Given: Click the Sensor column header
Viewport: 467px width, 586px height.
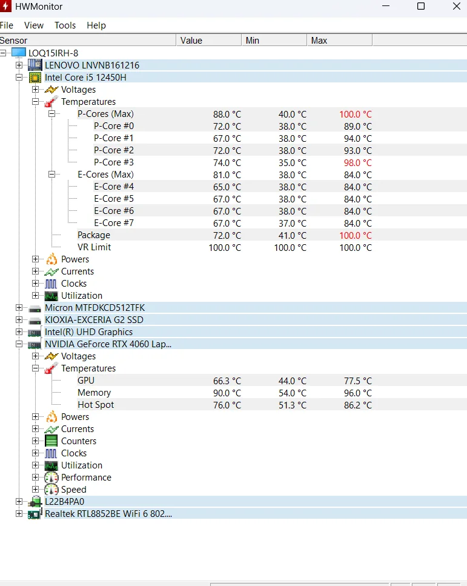Looking at the screenshot, I should (x=88, y=40).
